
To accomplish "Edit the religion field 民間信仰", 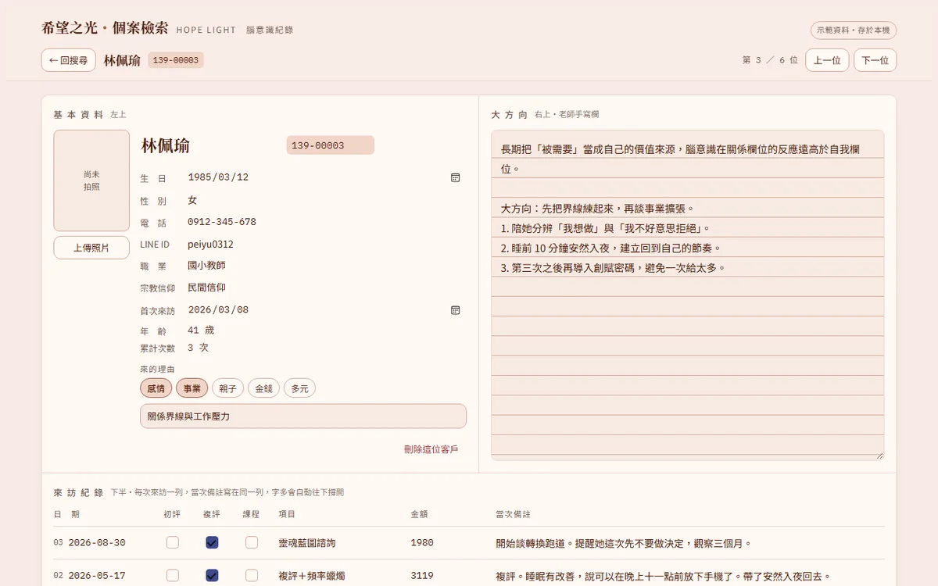I will 325,288.
